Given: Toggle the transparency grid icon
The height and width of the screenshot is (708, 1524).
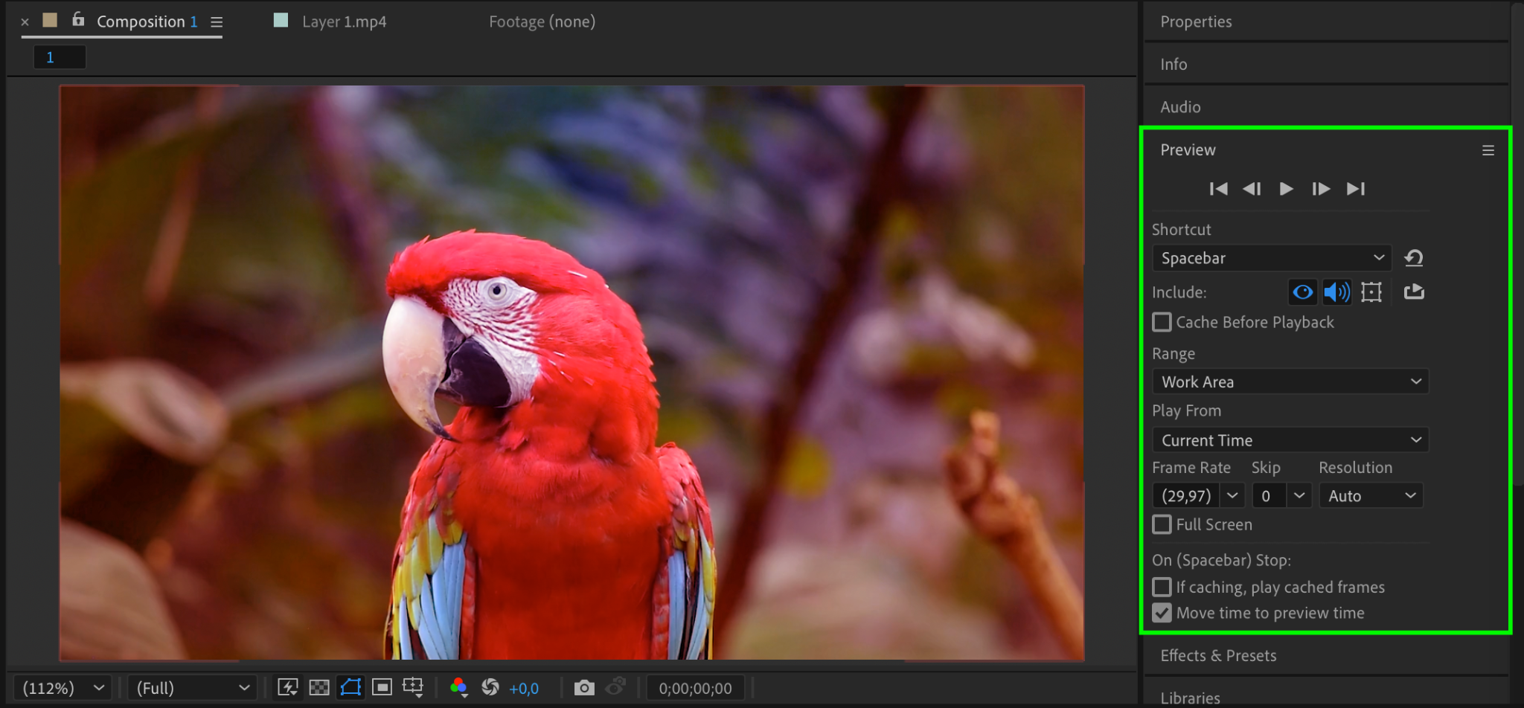Looking at the screenshot, I should 319,688.
